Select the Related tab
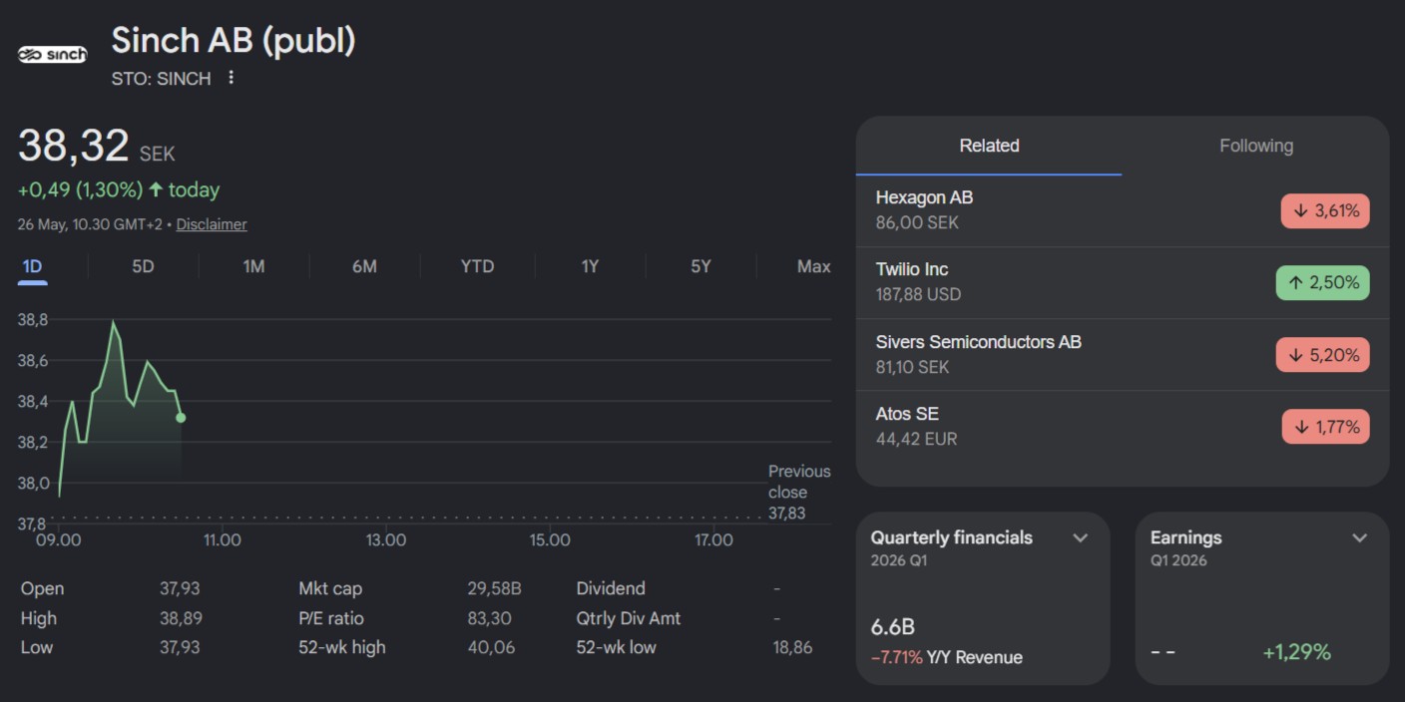 coord(989,146)
